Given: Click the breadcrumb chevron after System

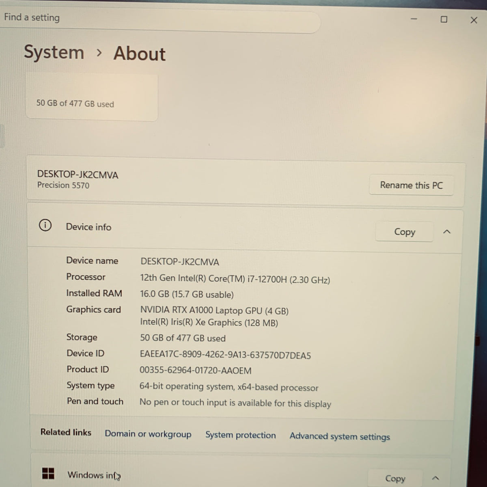Looking at the screenshot, I should pos(99,53).
